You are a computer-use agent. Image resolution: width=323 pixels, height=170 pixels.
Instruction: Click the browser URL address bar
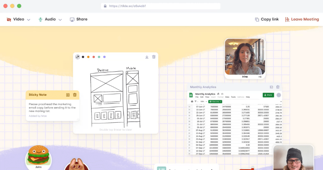point(161,6)
